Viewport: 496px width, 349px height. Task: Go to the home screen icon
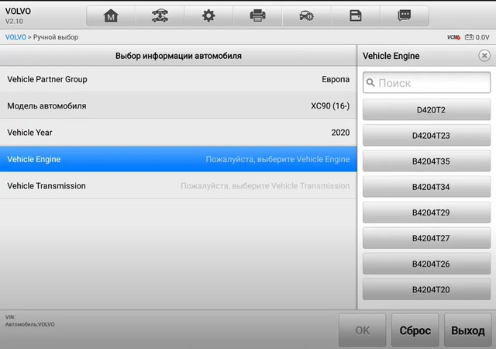(111, 16)
